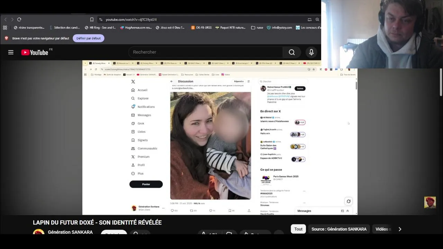The width and height of the screenshot is (443, 249).
Task: Open the 'Les concours d'a' bookmark
Action: [x=308, y=28]
